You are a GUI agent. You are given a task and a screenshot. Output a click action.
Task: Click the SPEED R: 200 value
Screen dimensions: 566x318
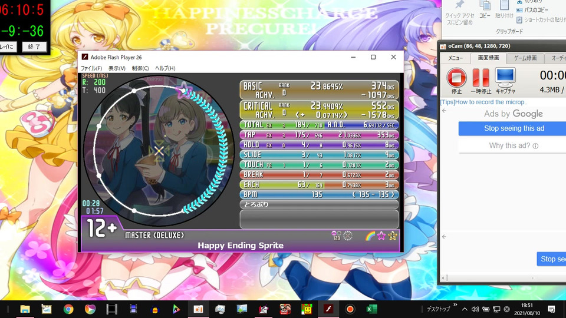[x=94, y=82]
